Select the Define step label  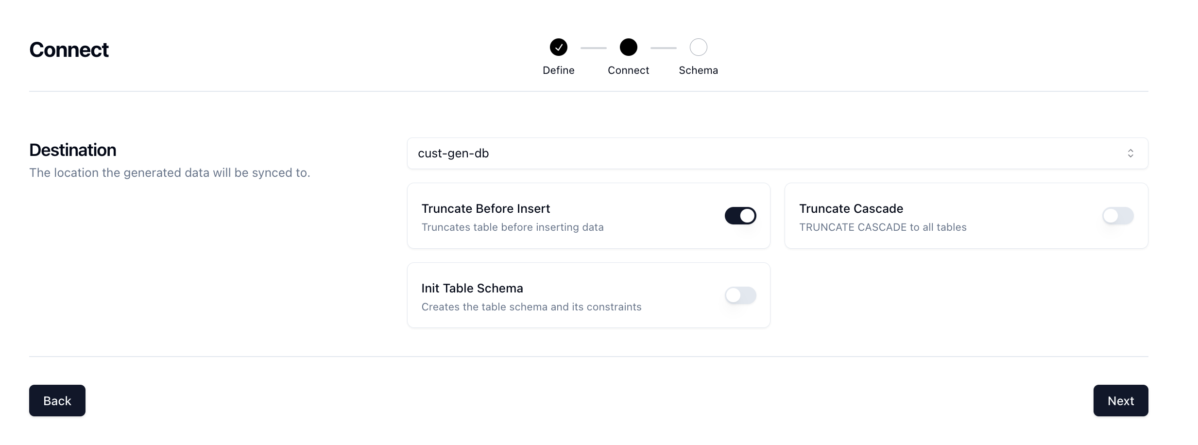[x=558, y=70]
